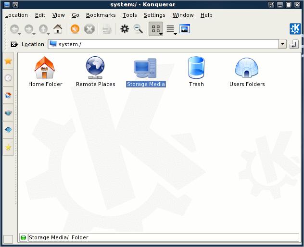Open the blue diamond sidebar tab

pos(8,130)
